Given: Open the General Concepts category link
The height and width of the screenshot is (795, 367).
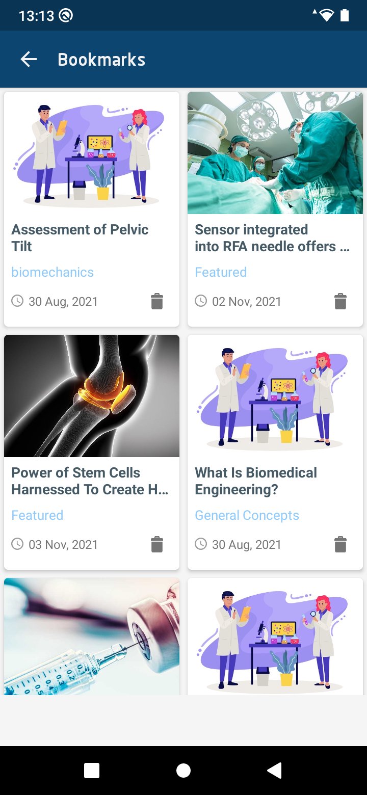Looking at the screenshot, I should coord(247,515).
